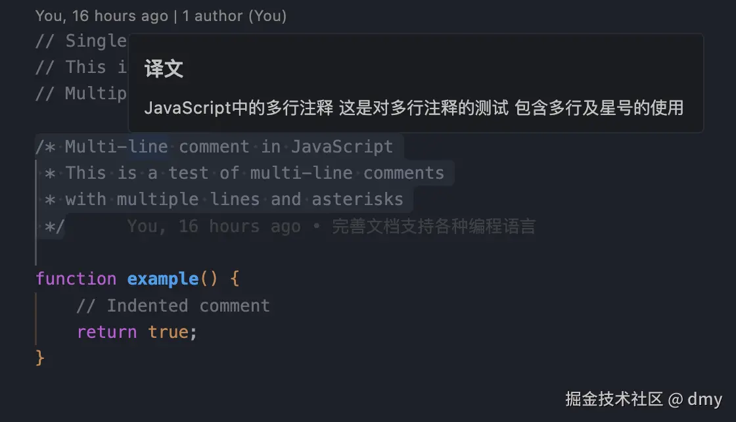Click the "You, 16 hours ago" CodeLens
The image size is (736, 422).
[x=102, y=16]
